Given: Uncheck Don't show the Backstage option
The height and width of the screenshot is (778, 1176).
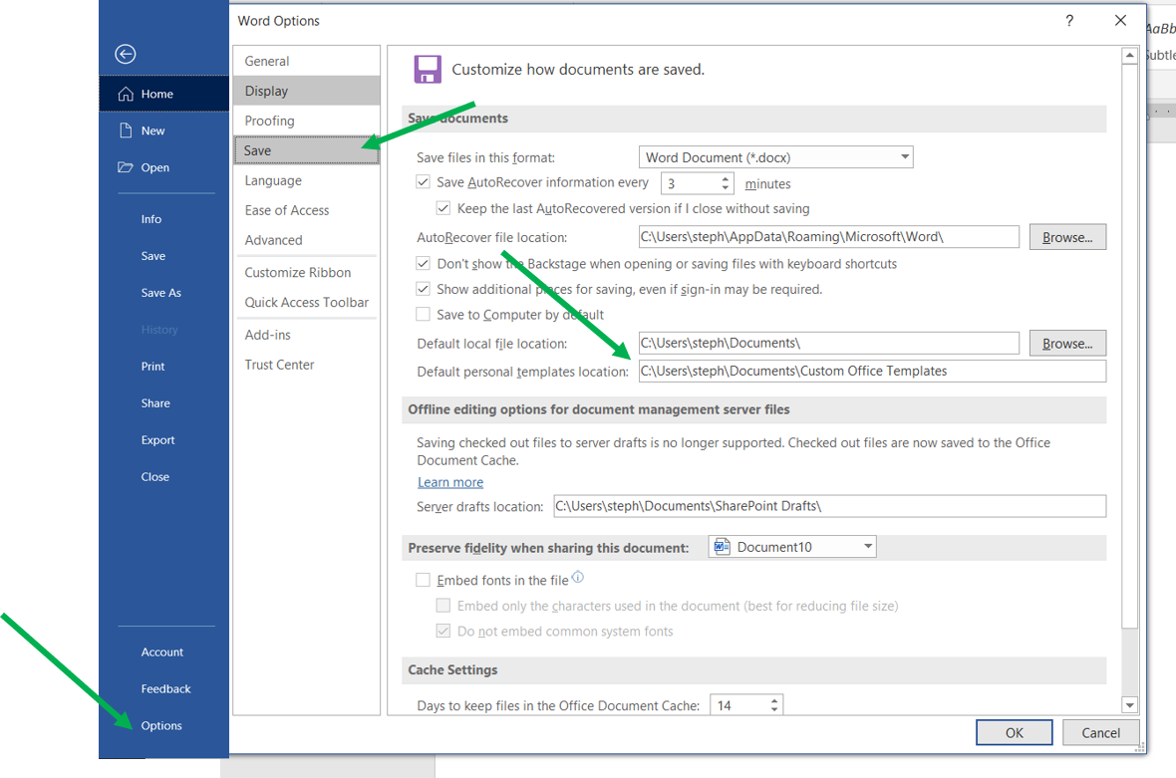Looking at the screenshot, I should coord(423,263).
